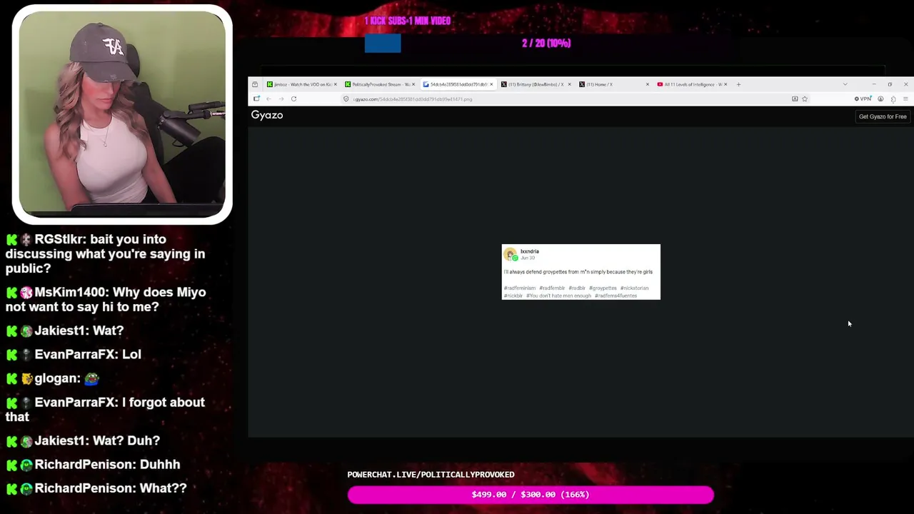Click the blue sub goal progress bar

pos(383,44)
